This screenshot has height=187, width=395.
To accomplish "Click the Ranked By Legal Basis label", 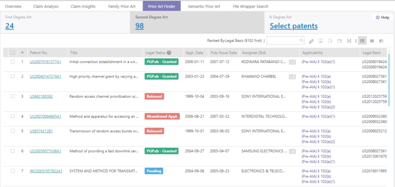I will (235, 40).
